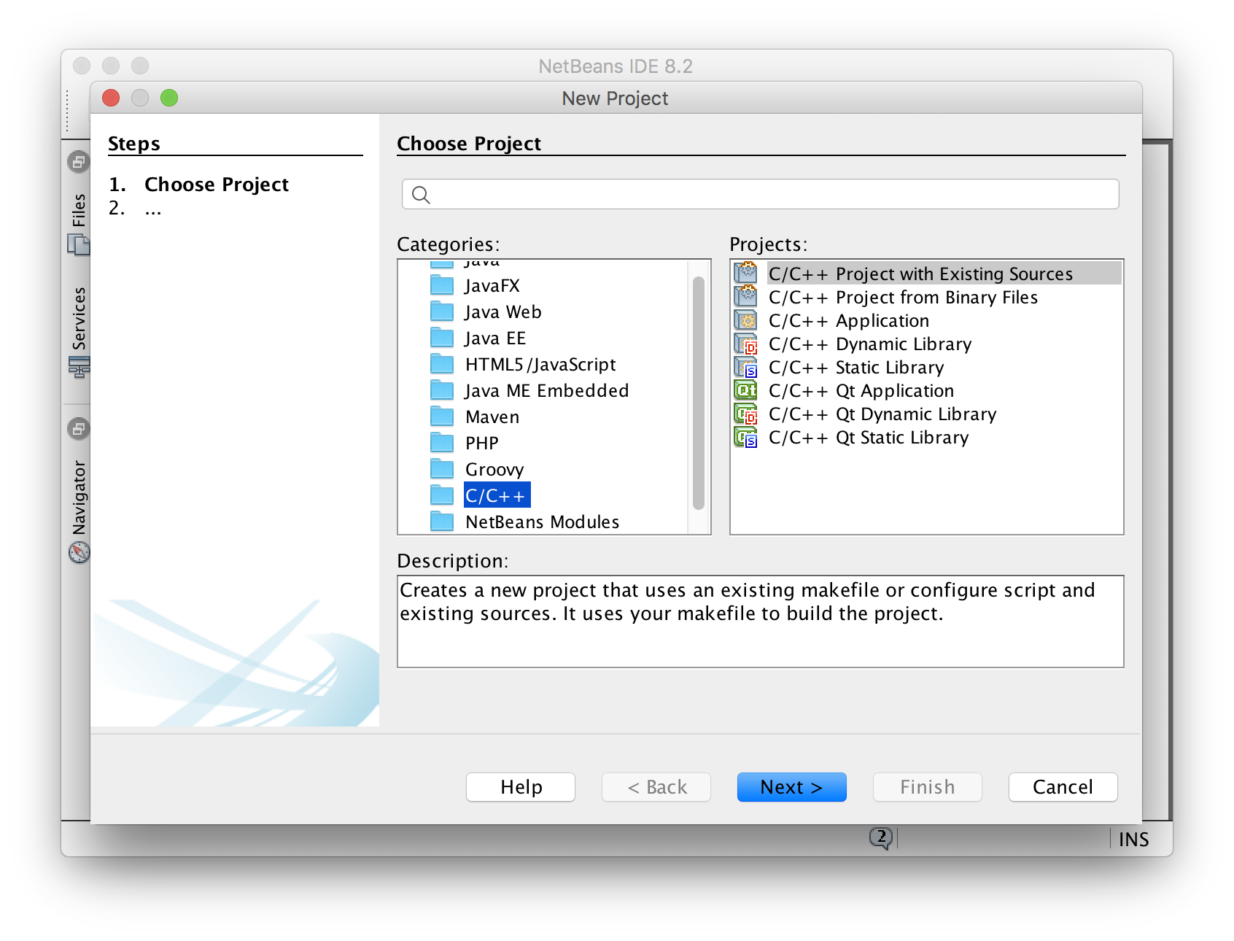This screenshot has height=941, width=1234.
Task: Click the Help button
Action: click(x=521, y=787)
